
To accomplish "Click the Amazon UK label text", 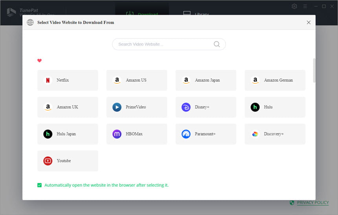I will pos(67,107).
